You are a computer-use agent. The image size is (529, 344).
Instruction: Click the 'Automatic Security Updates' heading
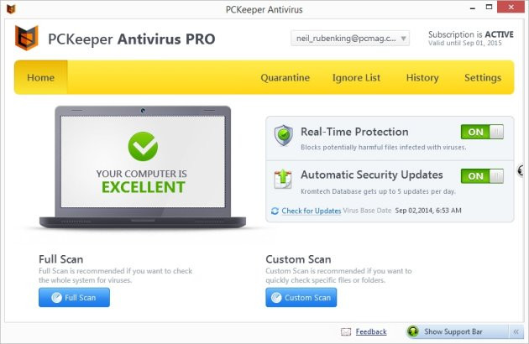pos(372,175)
